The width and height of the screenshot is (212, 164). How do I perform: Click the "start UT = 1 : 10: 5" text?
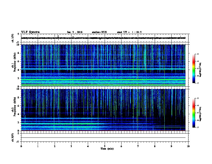click(129, 32)
